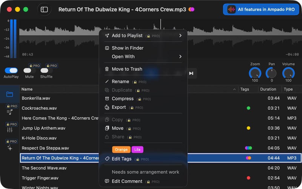Click the tag icon beside Edit Tags
This screenshot has height=189, width=302.
point(107,159)
